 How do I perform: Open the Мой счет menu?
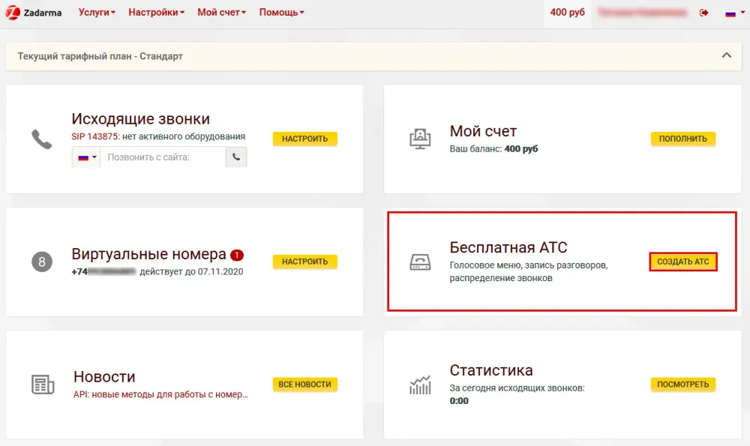click(x=221, y=13)
